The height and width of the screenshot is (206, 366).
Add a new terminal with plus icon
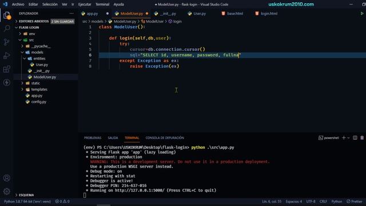click(344, 138)
